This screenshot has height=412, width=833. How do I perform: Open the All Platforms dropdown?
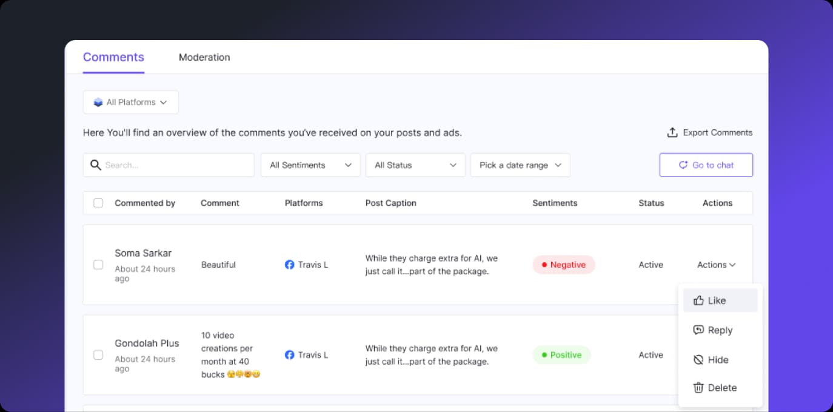(x=131, y=102)
